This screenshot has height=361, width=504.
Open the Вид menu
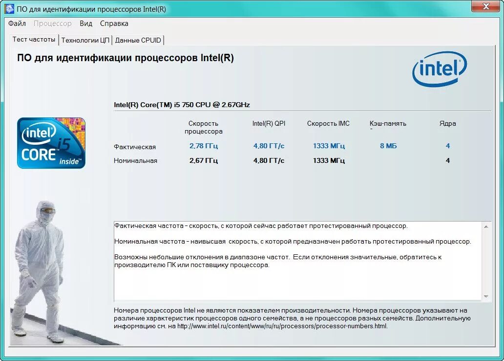coord(86,23)
